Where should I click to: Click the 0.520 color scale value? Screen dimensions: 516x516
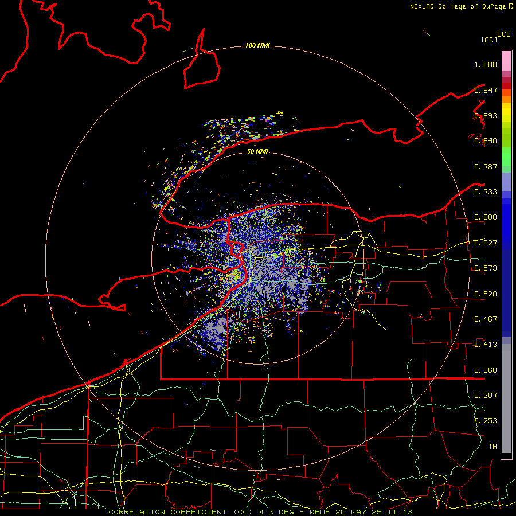[x=486, y=294]
